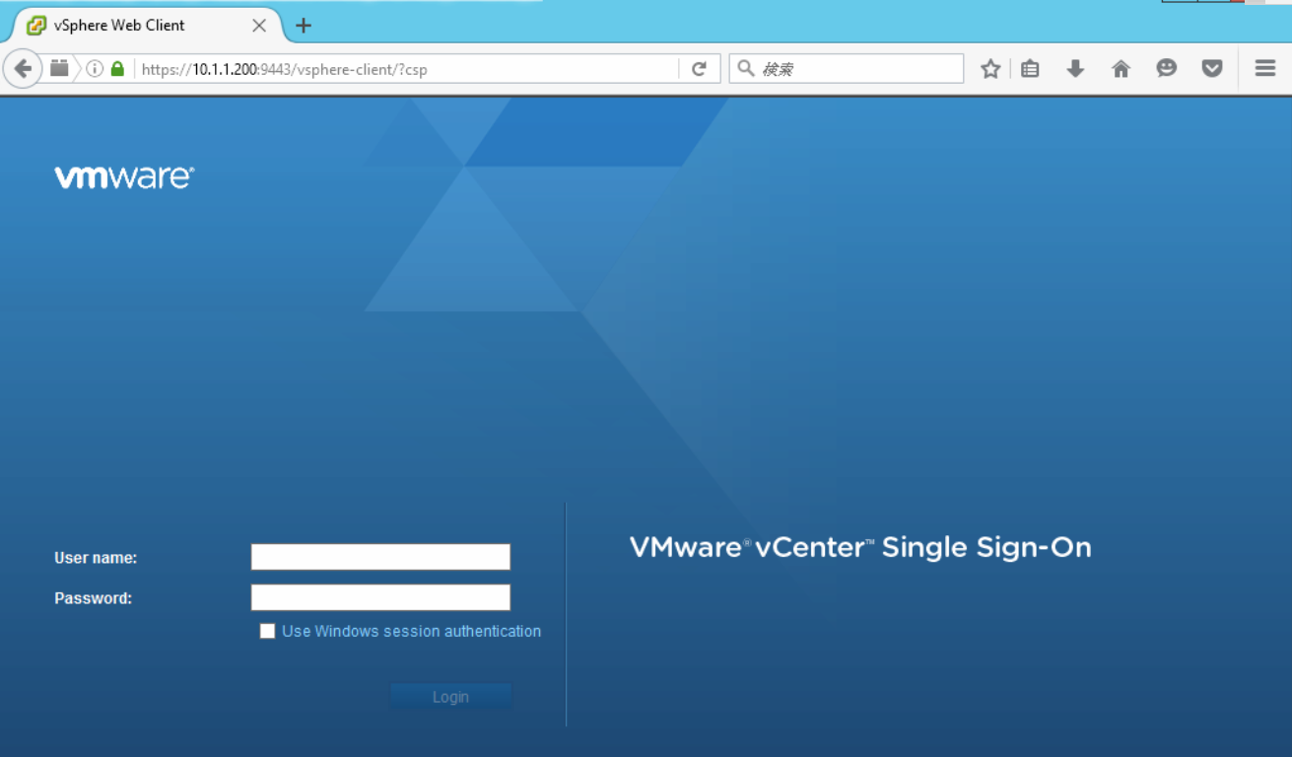Image resolution: width=1292 pixels, height=757 pixels.
Task: Click the history icon next to back button
Action: tap(59, 68)
